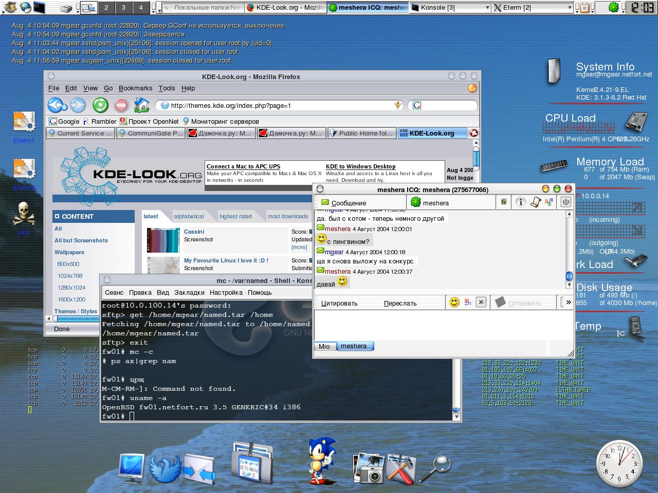658x493 pixels.
Task: Expand the ICQ toolbar overflow chevron
Action: [x=568, y=302]
